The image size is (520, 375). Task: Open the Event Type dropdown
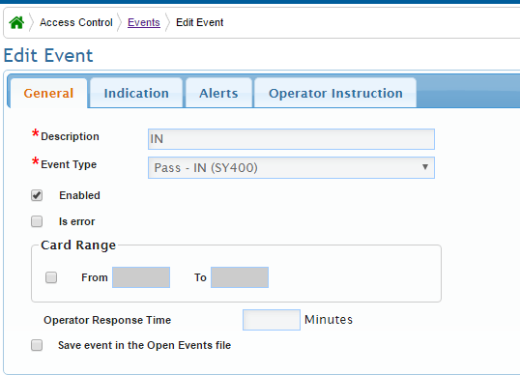(x=291, y=167)
